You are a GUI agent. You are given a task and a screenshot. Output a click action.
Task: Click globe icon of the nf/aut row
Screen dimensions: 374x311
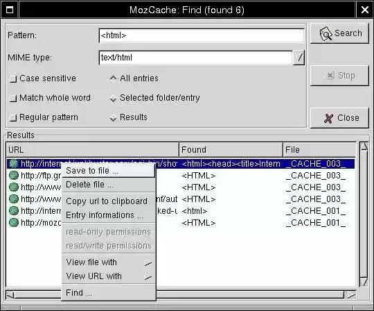coord(14,199)
